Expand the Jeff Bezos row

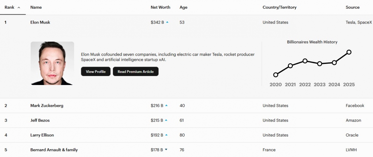(x=40, y=120)
